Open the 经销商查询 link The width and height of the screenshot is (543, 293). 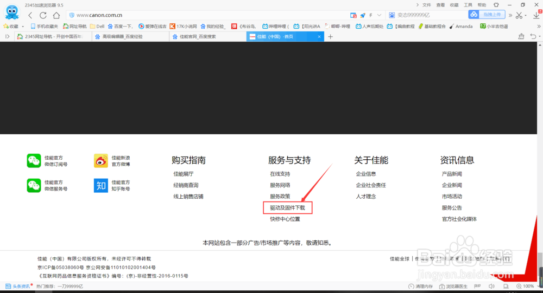tap(186, 185)
